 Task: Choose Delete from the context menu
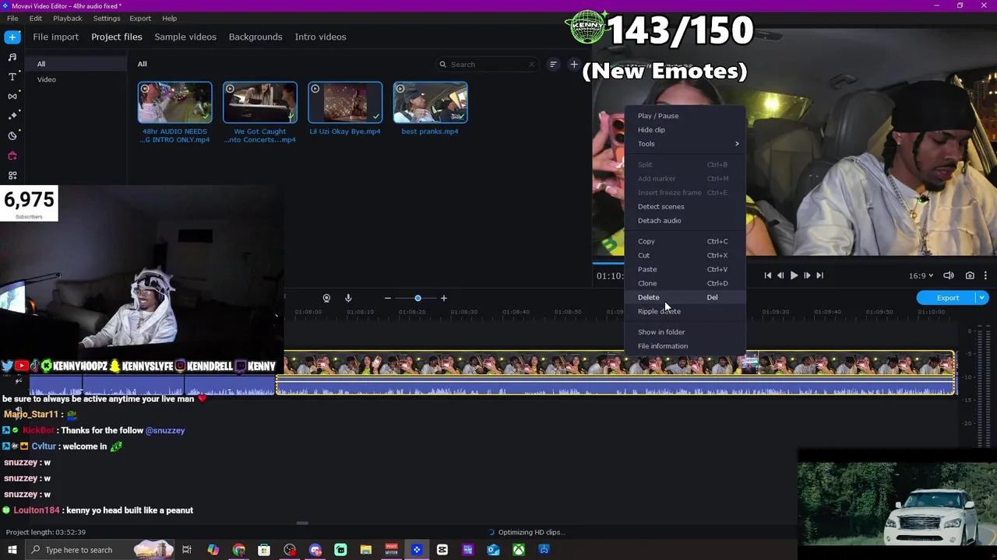[x=687, y=297]
